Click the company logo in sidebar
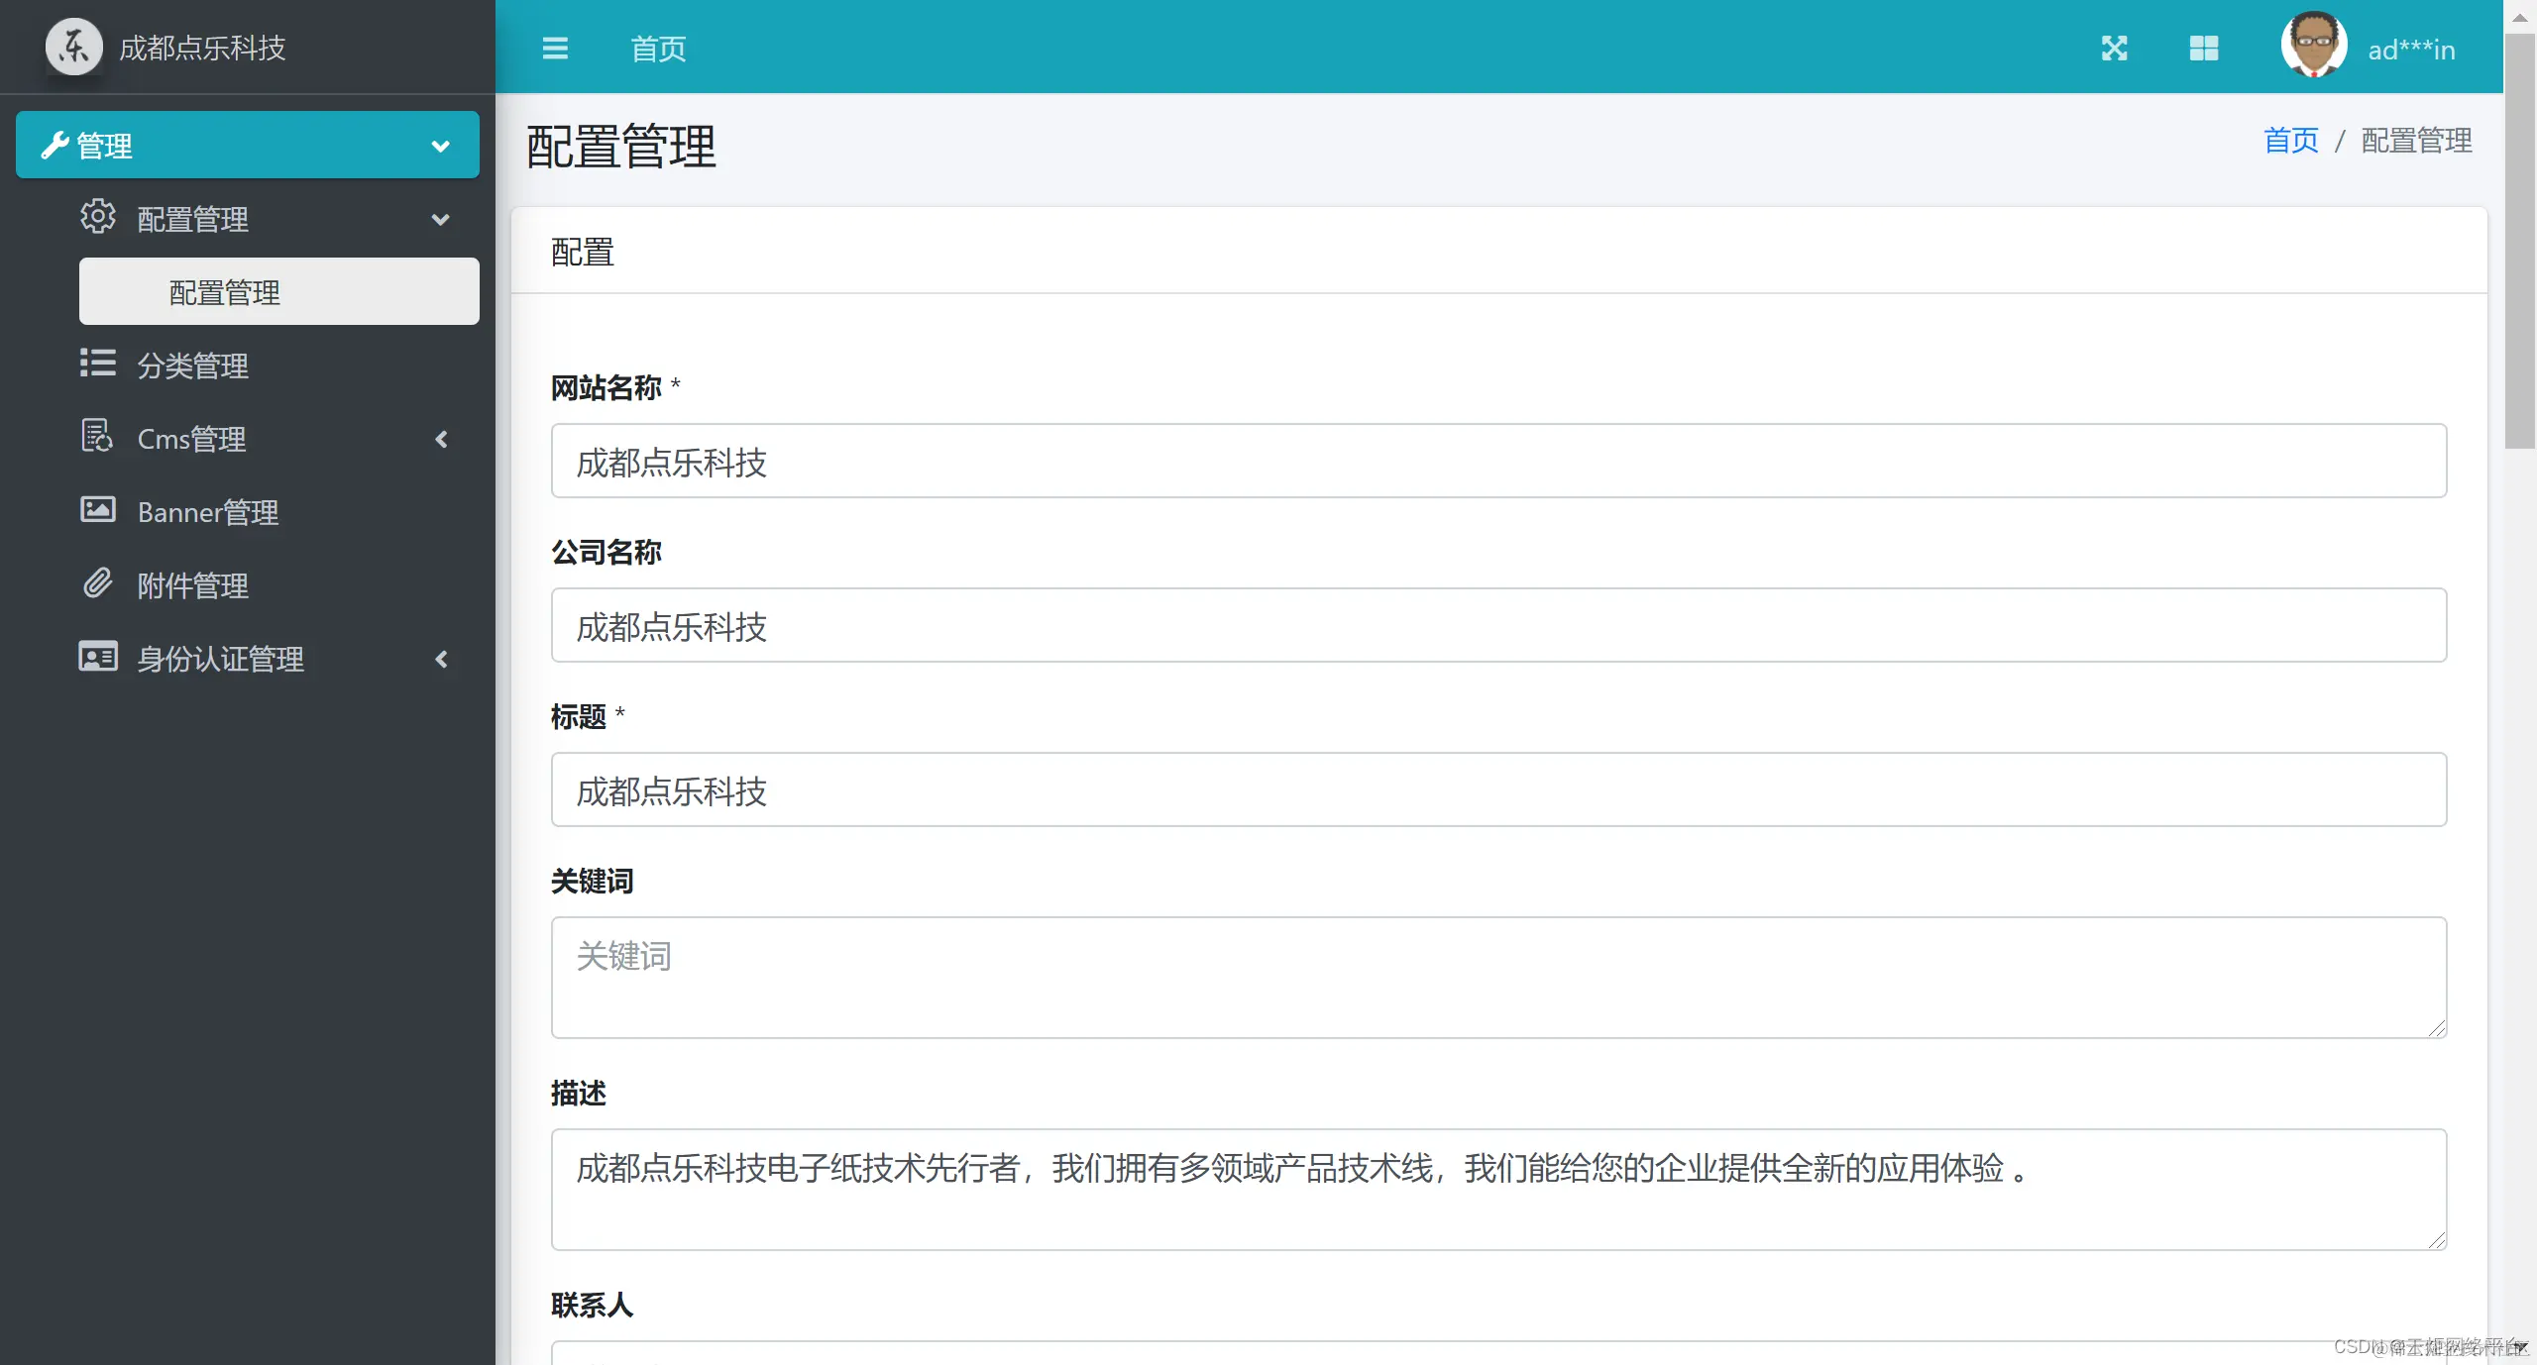2537x1365 pixels. (74, 47)
